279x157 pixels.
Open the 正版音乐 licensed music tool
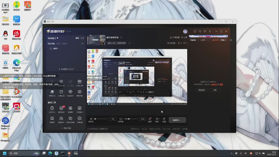point(80,110)
